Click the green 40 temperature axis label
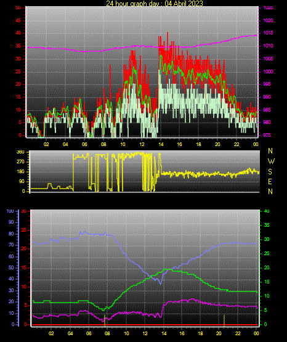 click(x=267, y=211)
